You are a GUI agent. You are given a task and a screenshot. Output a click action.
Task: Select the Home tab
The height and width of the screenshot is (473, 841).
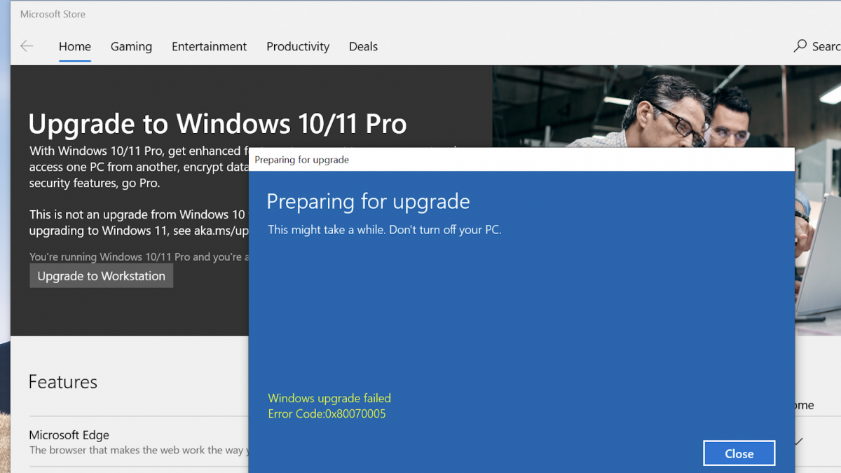74,46
